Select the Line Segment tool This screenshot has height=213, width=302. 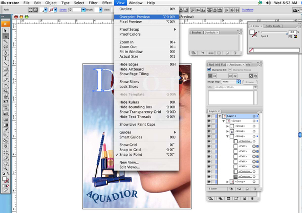6,64
